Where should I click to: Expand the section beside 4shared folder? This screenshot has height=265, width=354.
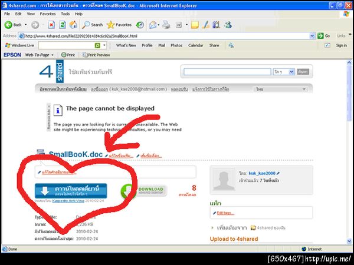point(212,228)
